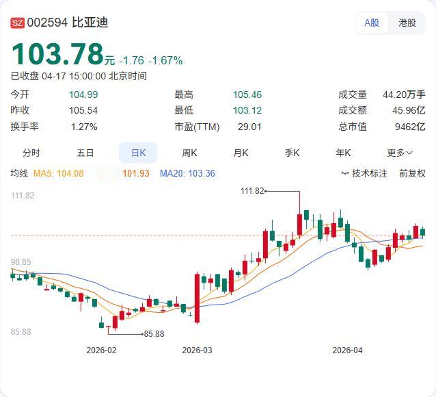Select the 季K chart tab
This screenshot has width=436, height=397.
pyautogui.click(x=292, y=153)
